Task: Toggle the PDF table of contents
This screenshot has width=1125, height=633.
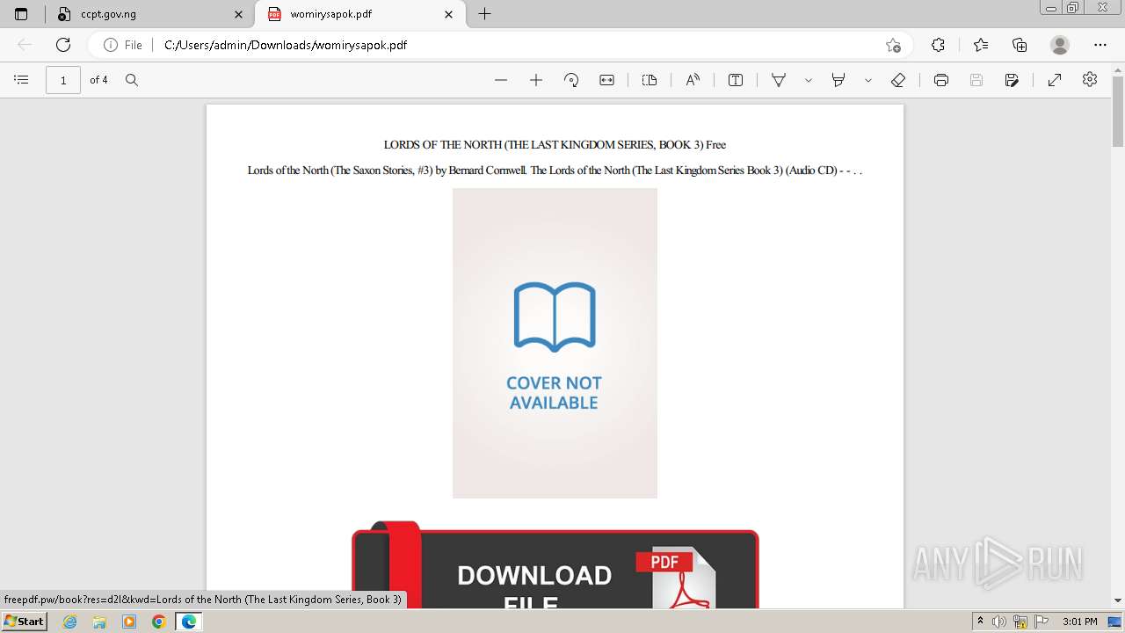Action: click(x=22, y=80)
